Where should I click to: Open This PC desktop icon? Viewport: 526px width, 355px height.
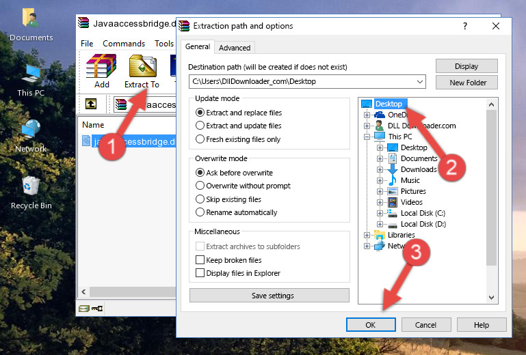[31, 74]
